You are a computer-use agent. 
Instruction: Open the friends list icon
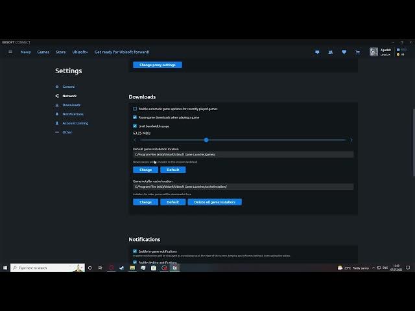click(331, 52)
